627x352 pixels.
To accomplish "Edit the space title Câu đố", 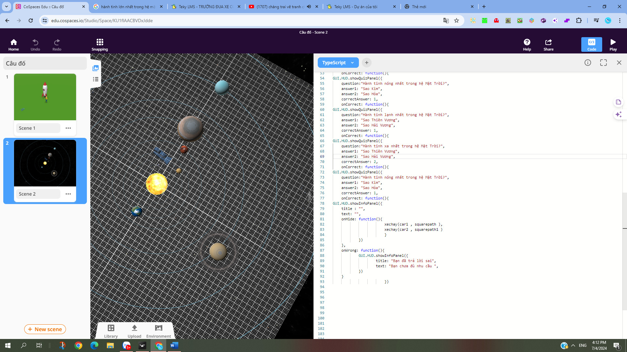I will pyautogui.click(x=45, y=63).
